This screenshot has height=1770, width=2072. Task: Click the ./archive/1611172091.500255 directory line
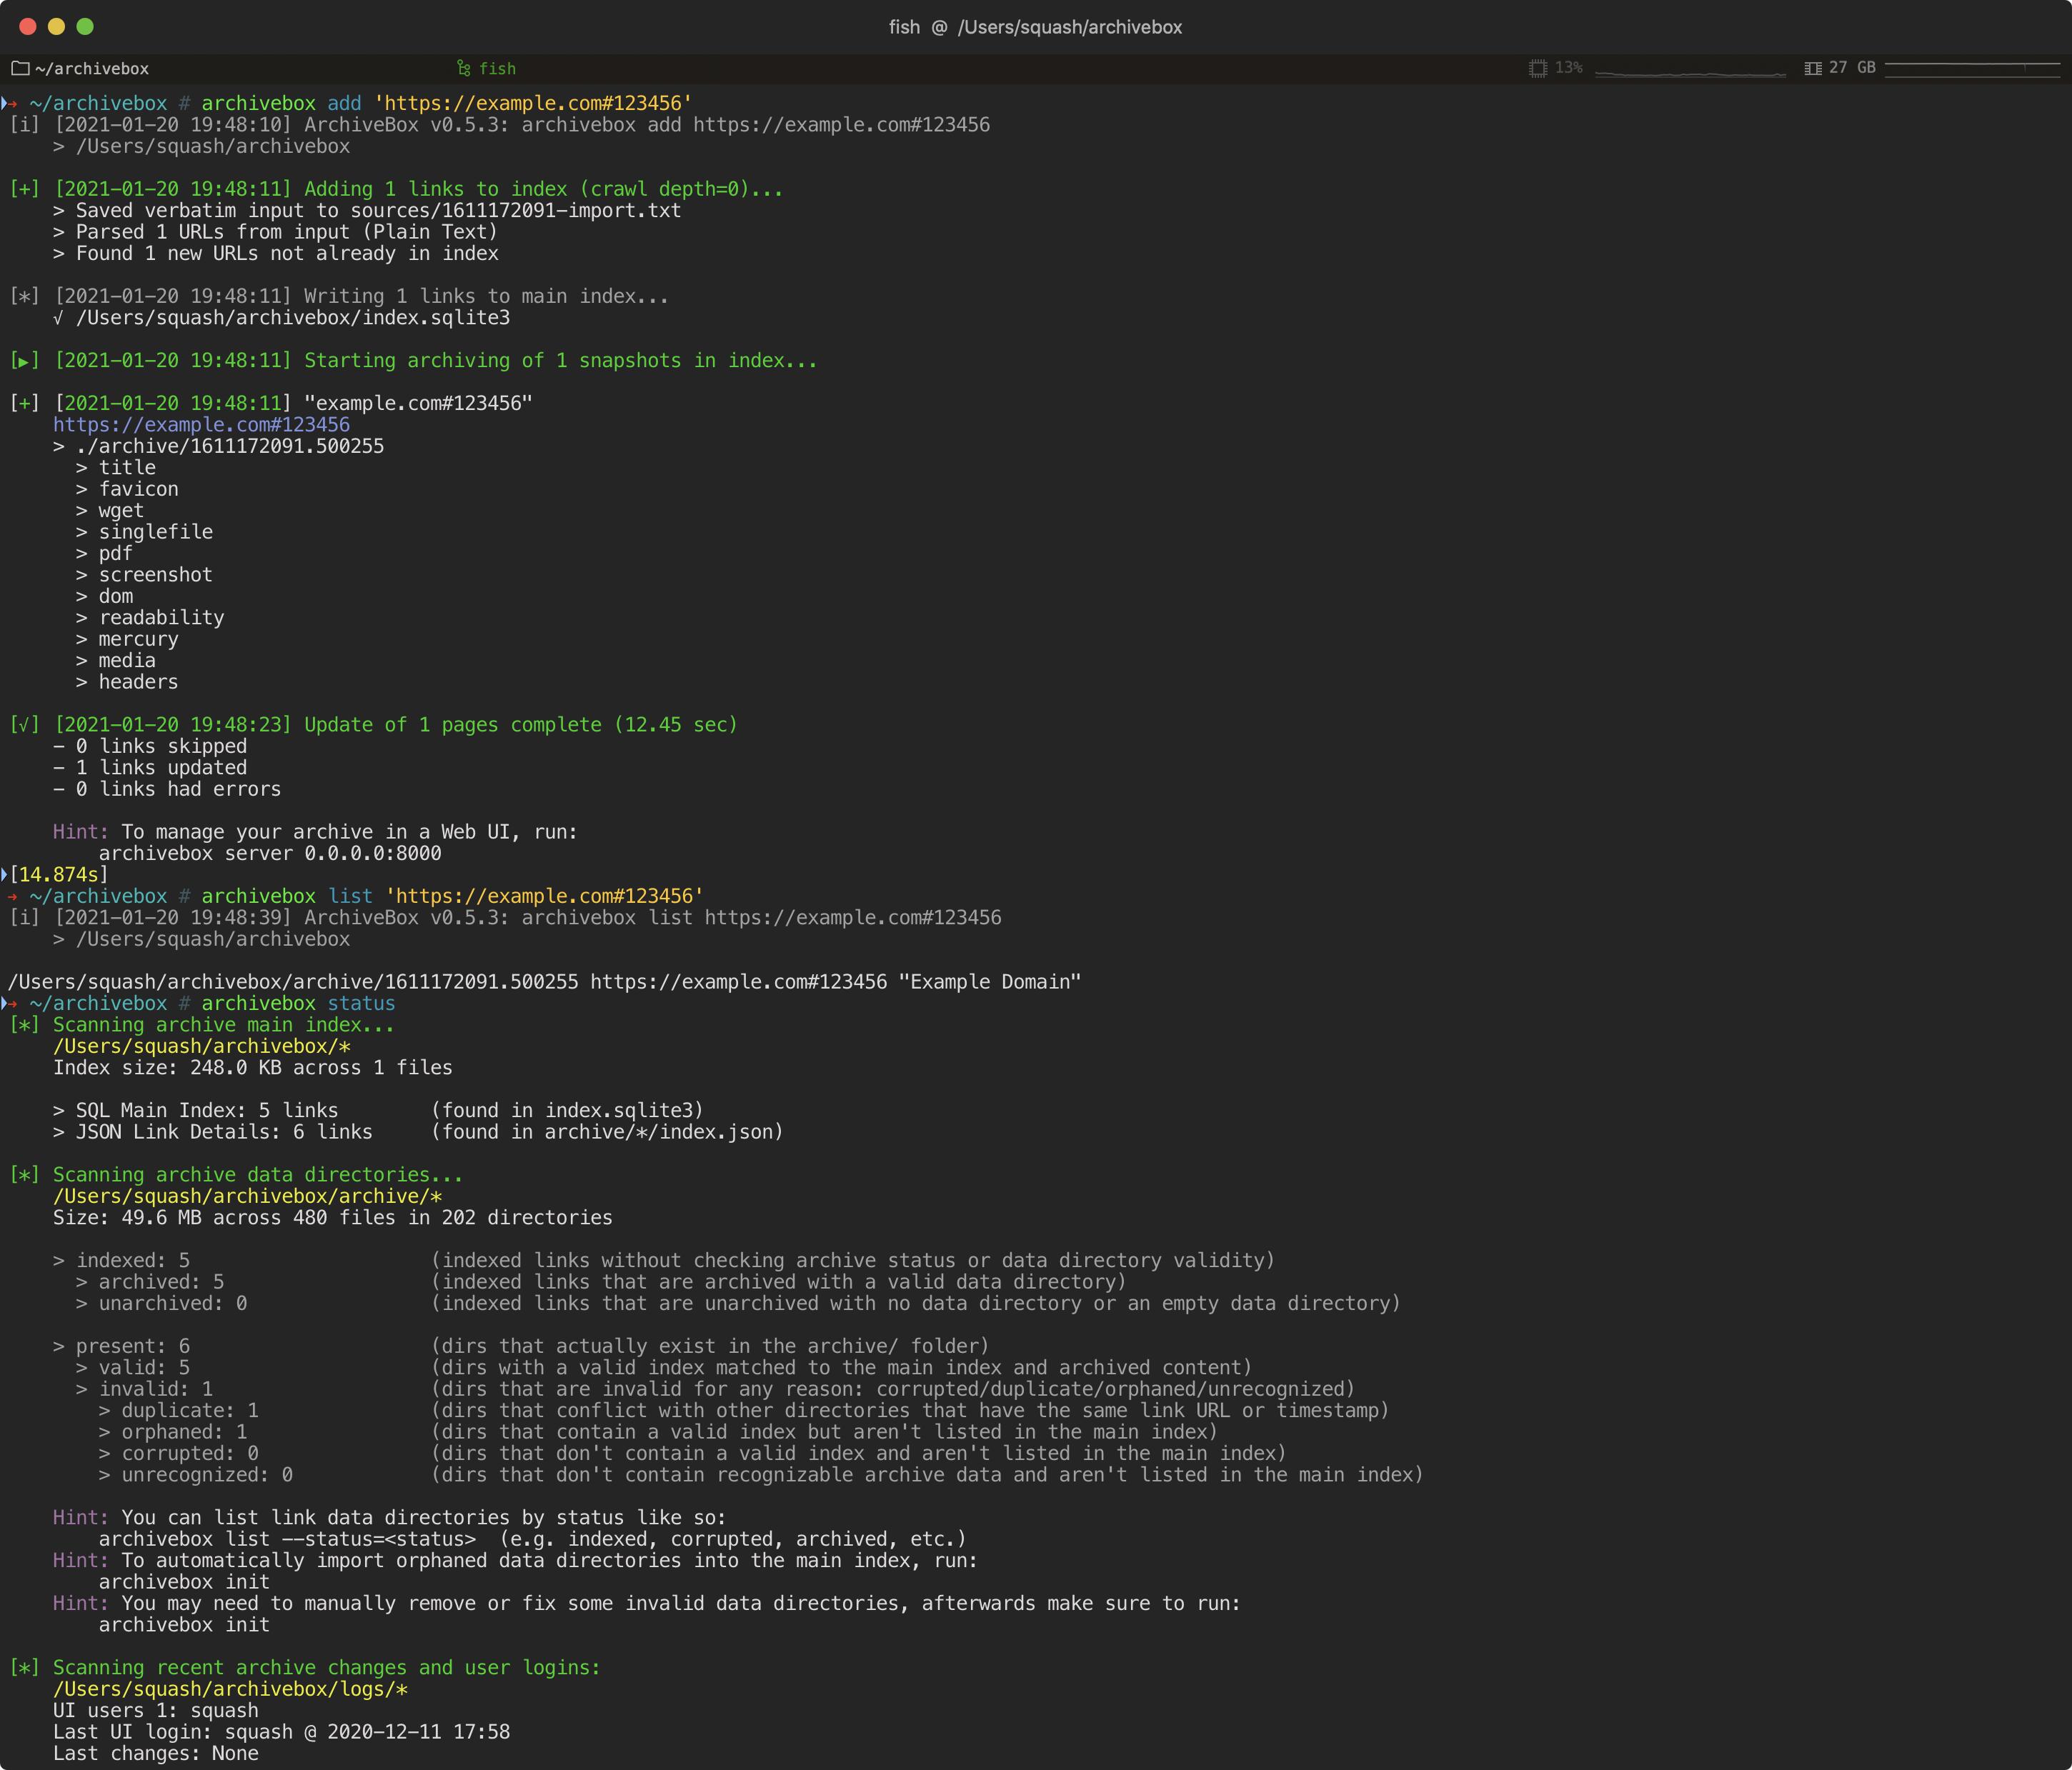218,446
